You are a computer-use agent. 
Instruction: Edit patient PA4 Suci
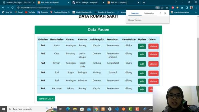point(142,73)
